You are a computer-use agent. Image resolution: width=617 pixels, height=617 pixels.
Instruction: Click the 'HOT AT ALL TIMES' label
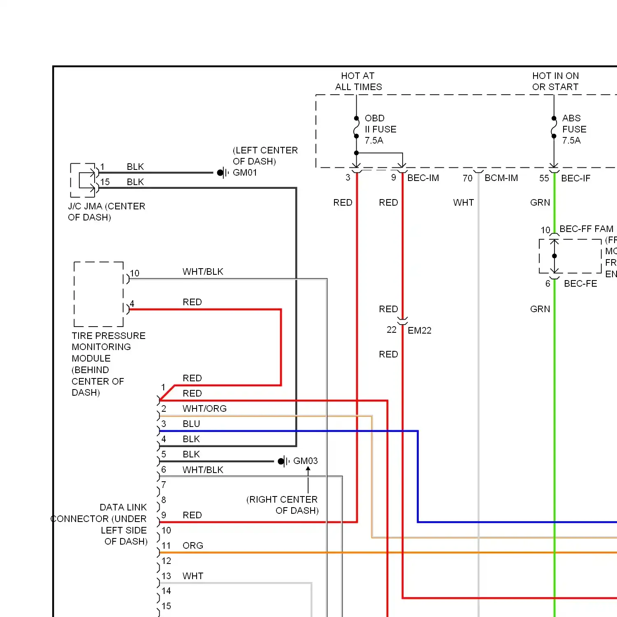[x=358, y=81]
